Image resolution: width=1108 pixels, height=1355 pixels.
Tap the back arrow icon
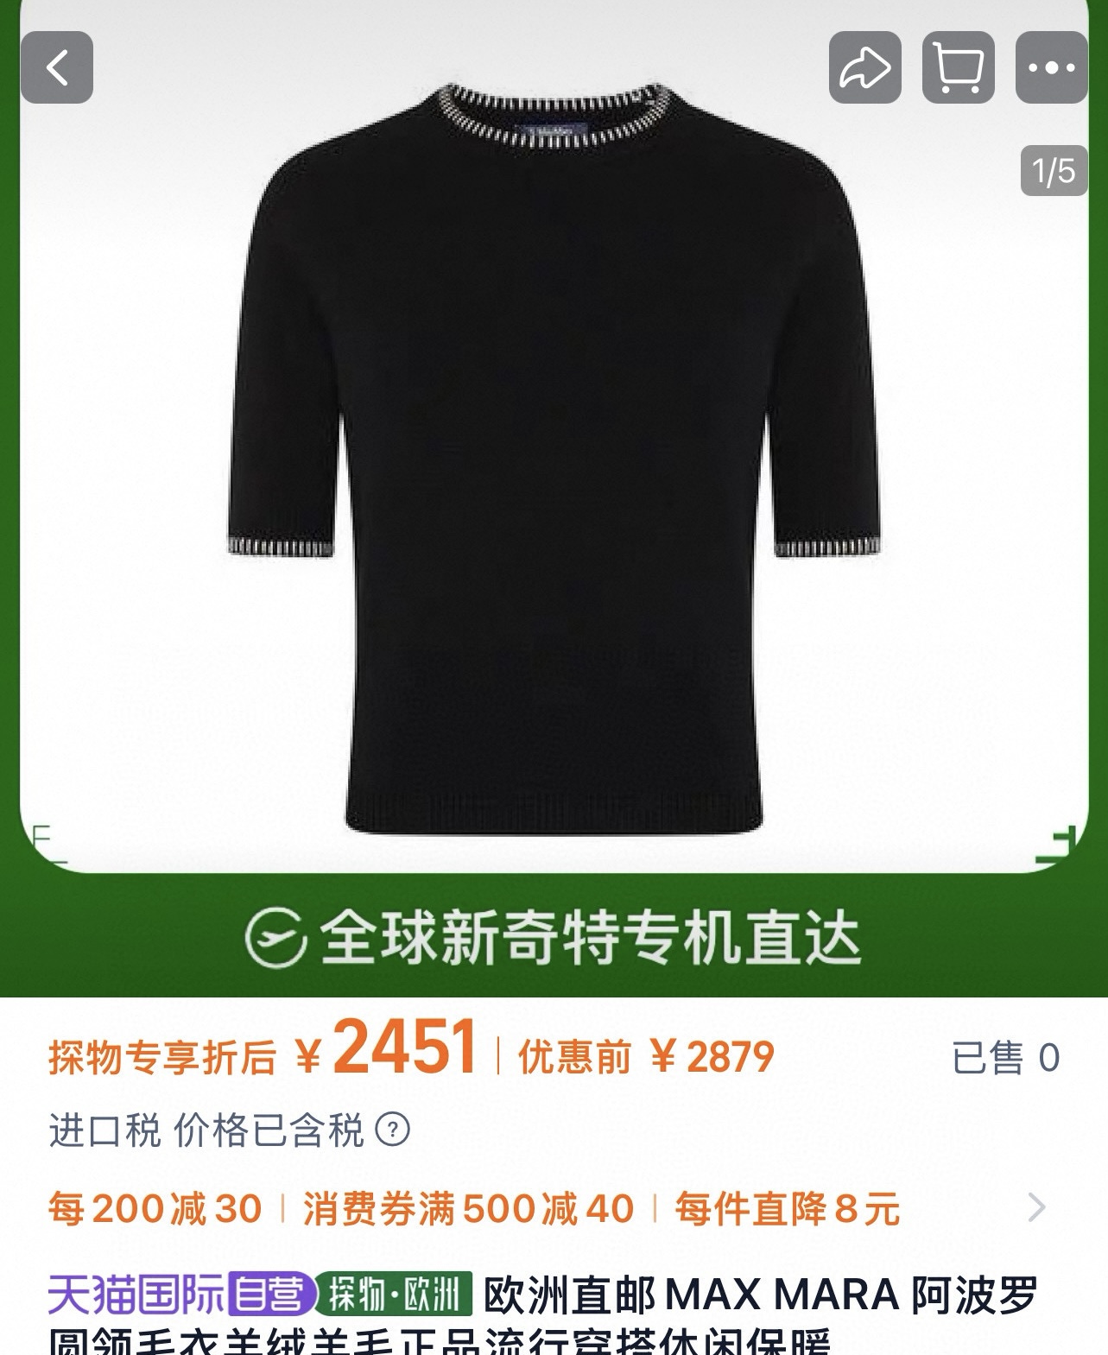[x=57, y=67]
